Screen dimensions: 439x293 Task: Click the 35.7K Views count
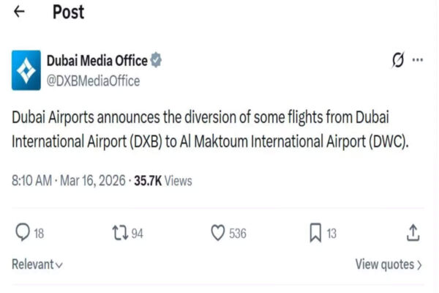(162, 180)
